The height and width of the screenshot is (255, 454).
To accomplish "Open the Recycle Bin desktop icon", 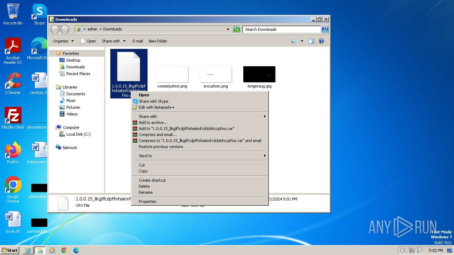I will [x=13, y=14].
